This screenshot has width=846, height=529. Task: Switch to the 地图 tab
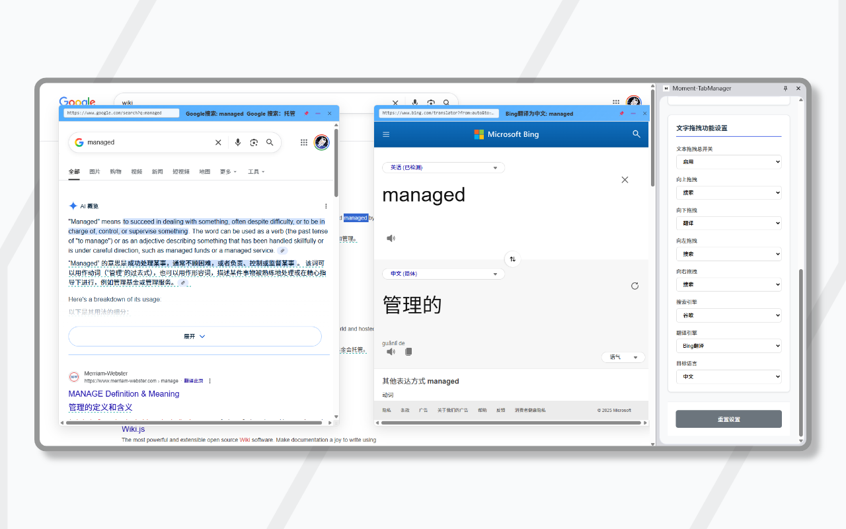point(205,172)
